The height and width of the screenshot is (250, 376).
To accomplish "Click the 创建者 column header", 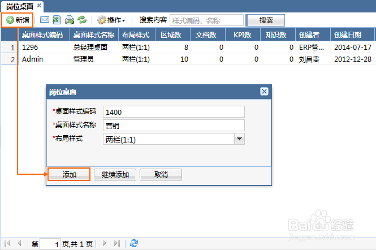I will (313, 35).
